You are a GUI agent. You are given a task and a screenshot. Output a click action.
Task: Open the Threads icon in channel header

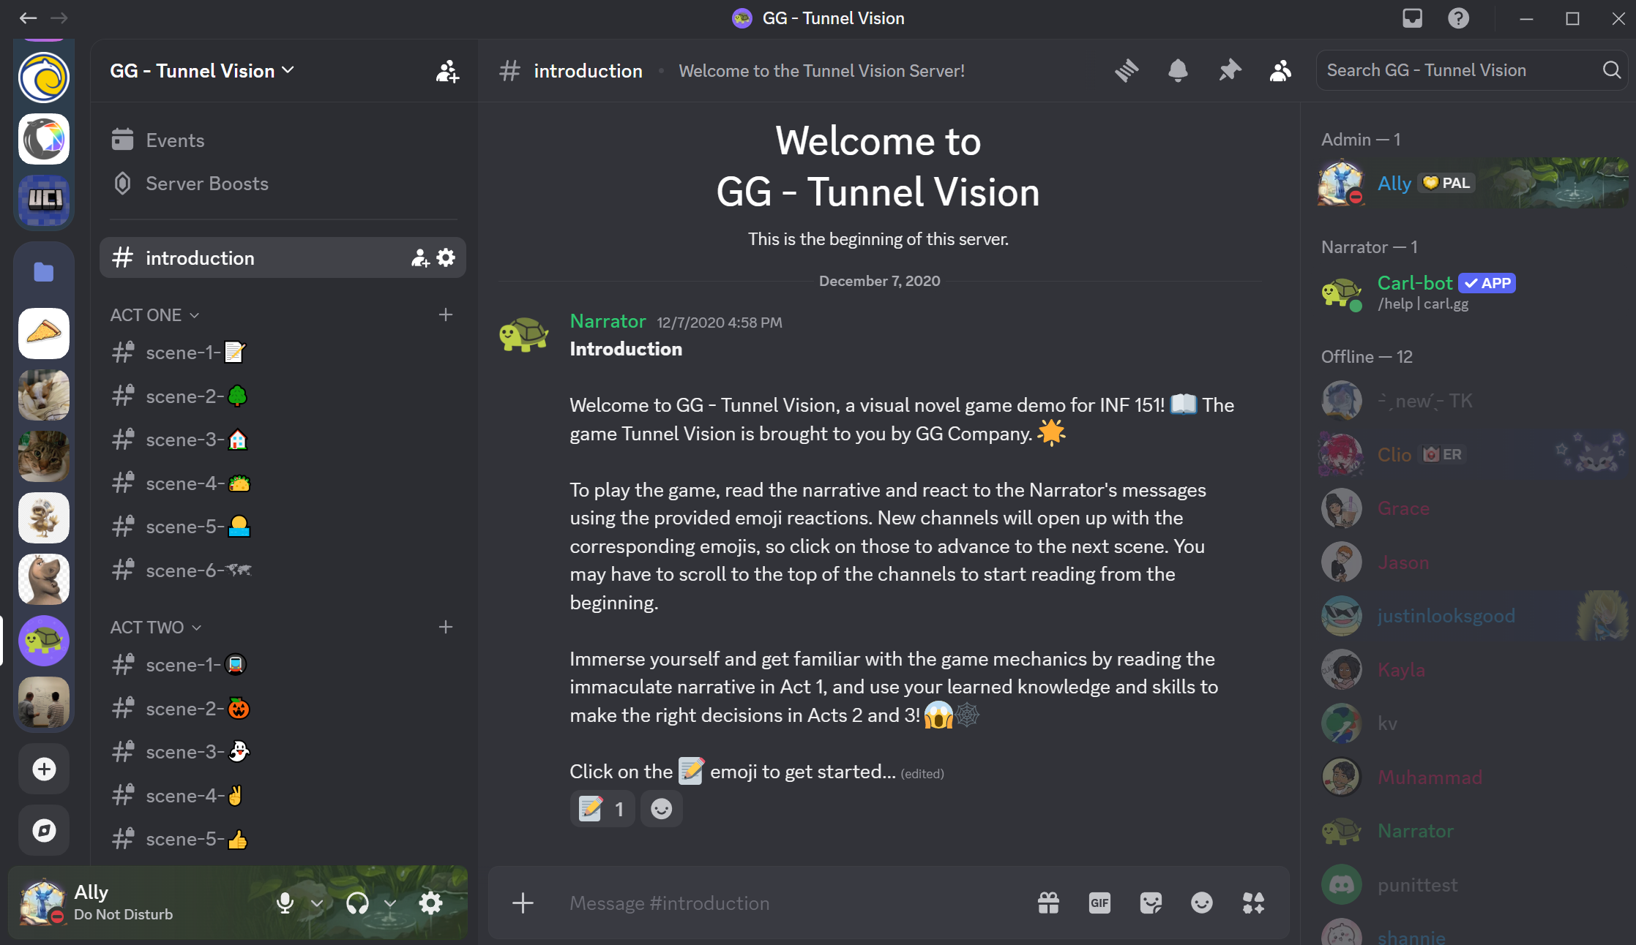tap(1127, 71)
